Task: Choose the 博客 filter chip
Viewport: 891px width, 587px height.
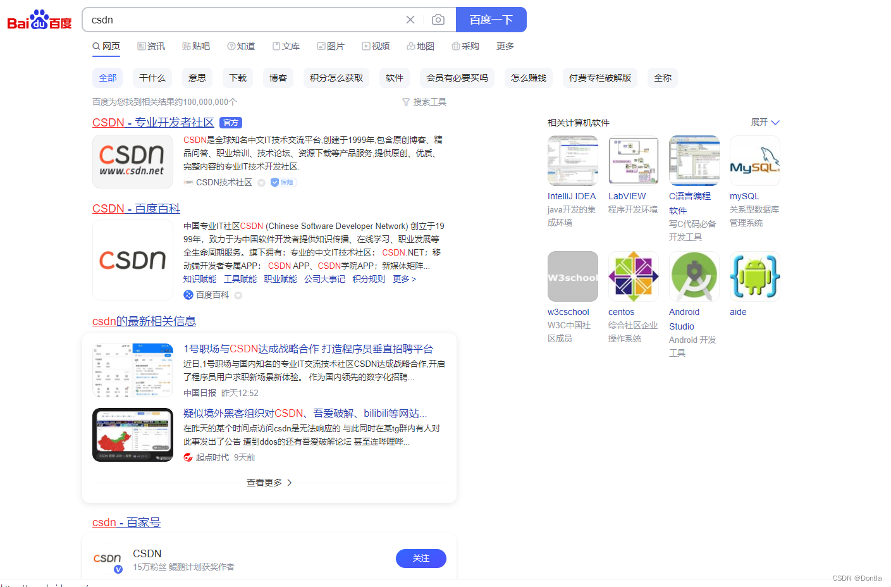Action: tap(278, 78)
